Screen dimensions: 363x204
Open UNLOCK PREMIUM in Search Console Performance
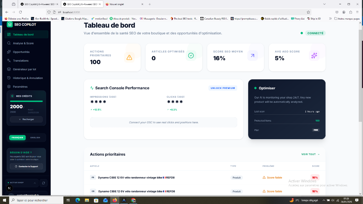tap(223, 88)
